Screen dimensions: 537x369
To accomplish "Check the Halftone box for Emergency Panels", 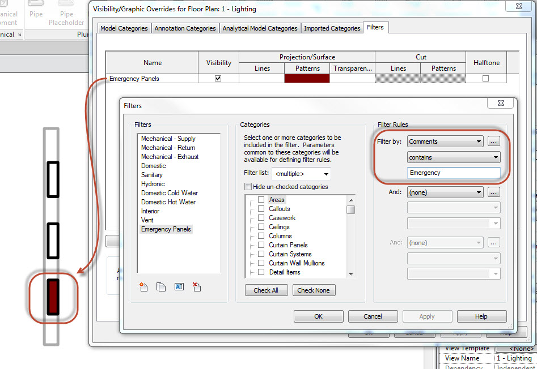I will point(485,79).
